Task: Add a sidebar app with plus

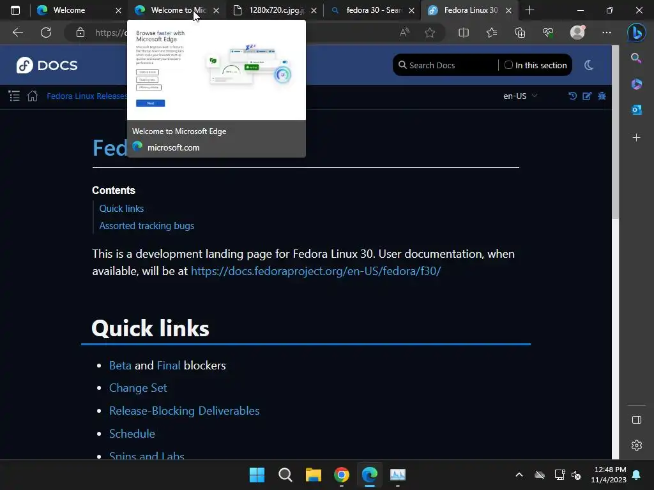Action: coord(636,138)
